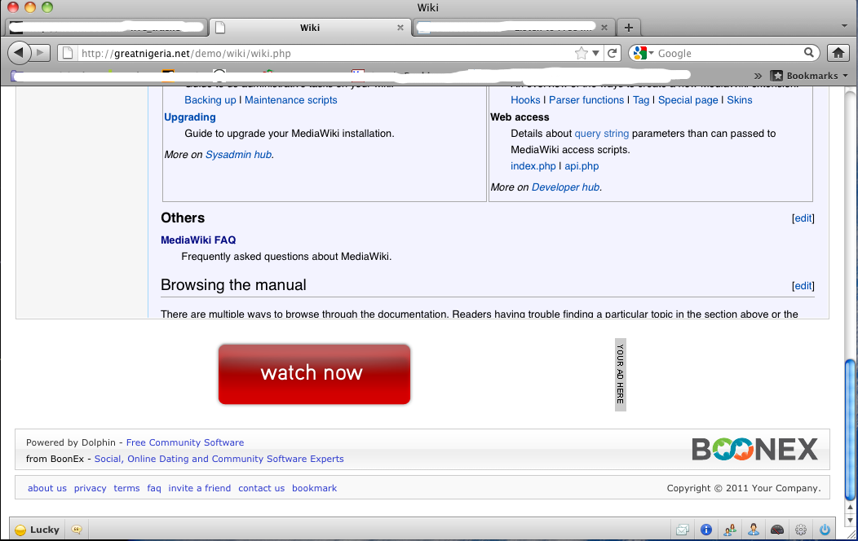This screenshot has width=858, height=541.
Task: Click into the Google search field
Action: pos(726,53)
